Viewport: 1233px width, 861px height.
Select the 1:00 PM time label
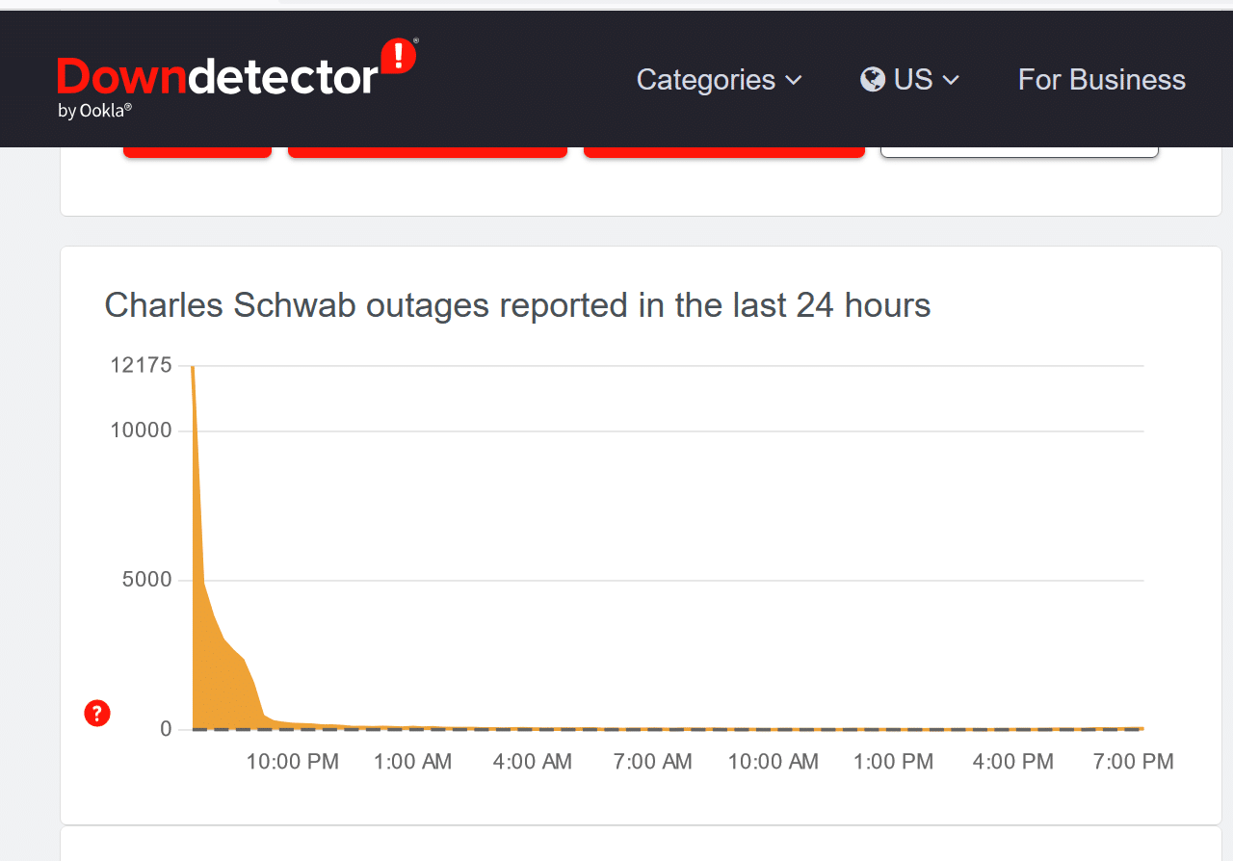[894, 762]
